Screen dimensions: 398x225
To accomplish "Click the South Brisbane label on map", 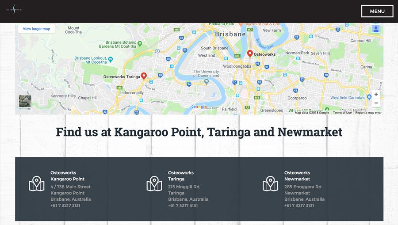I will (x=214, y=48).
